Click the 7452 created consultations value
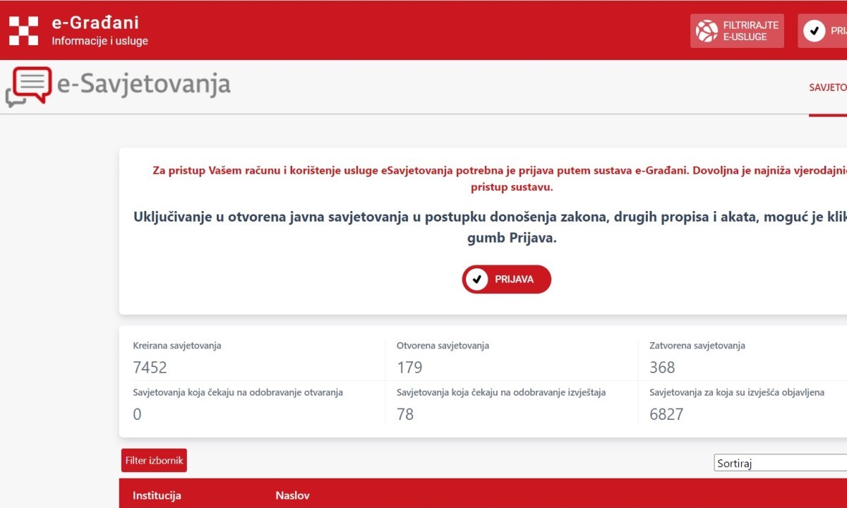Viewport: 847px width, 508px height. point(150,368)
